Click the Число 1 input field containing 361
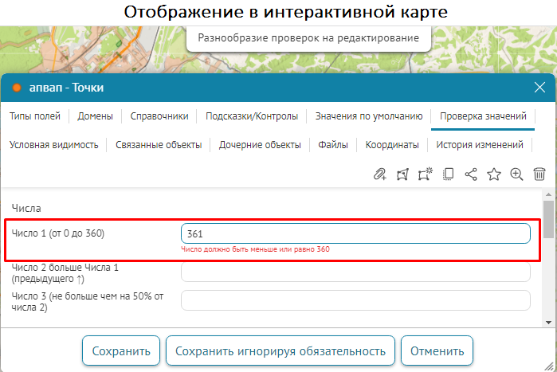 click(355, 233)
